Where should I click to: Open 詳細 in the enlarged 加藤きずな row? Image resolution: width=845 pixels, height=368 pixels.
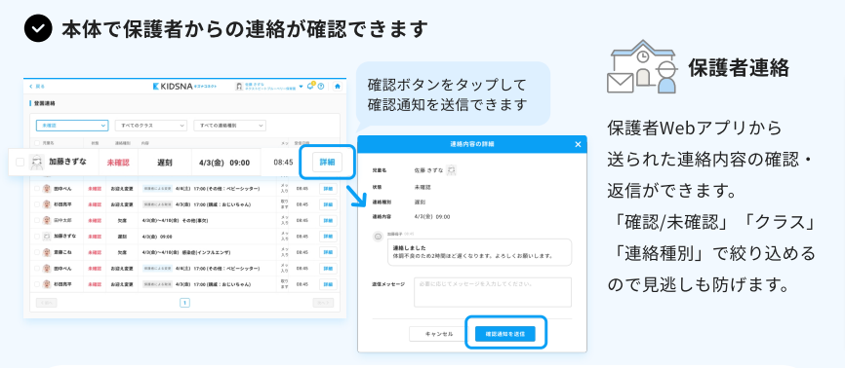pyautogui.click(x=327, y=162)
